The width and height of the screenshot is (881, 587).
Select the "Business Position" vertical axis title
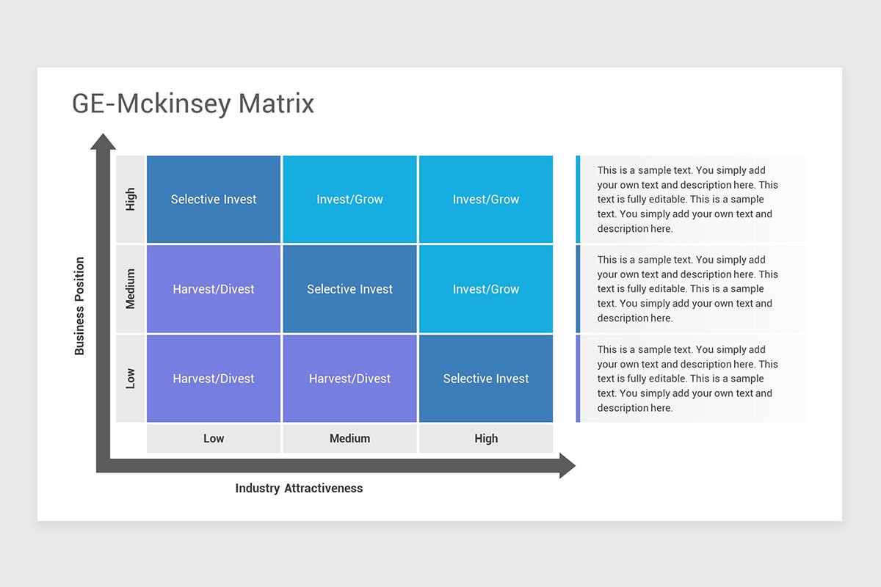79,306
